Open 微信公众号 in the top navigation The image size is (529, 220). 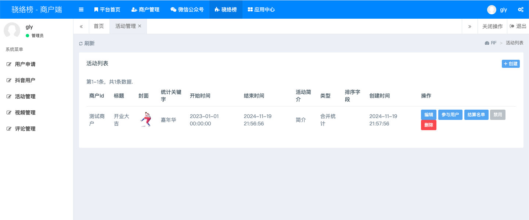(187, 10)
